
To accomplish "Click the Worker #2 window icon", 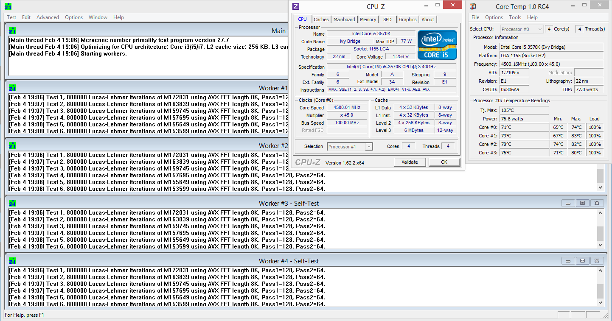I will click(x=12, y=145).
